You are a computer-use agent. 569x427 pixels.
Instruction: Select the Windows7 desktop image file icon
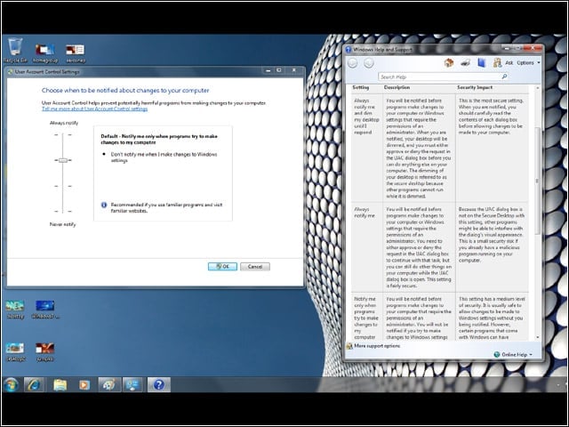(x=45, y=310)
